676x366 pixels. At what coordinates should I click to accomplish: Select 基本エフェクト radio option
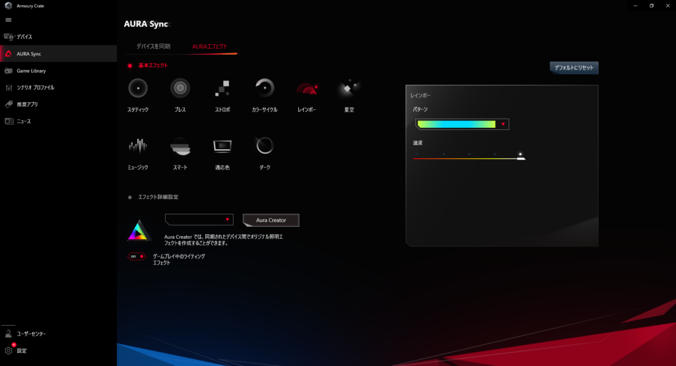click(x=130, y=65)
